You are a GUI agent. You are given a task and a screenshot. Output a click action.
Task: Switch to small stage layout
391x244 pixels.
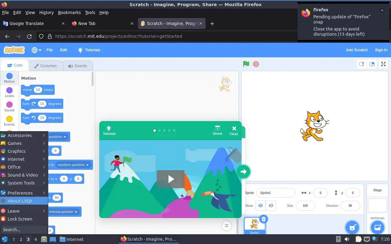(x=362, y=64)
